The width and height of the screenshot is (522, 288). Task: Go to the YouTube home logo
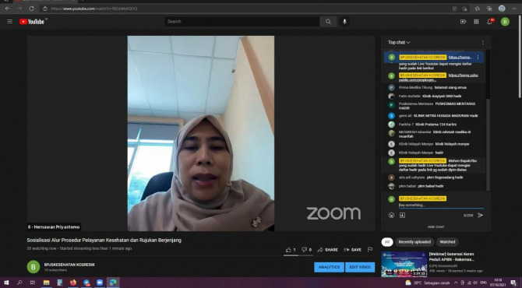pyautogui.click(x=32, y=22)
